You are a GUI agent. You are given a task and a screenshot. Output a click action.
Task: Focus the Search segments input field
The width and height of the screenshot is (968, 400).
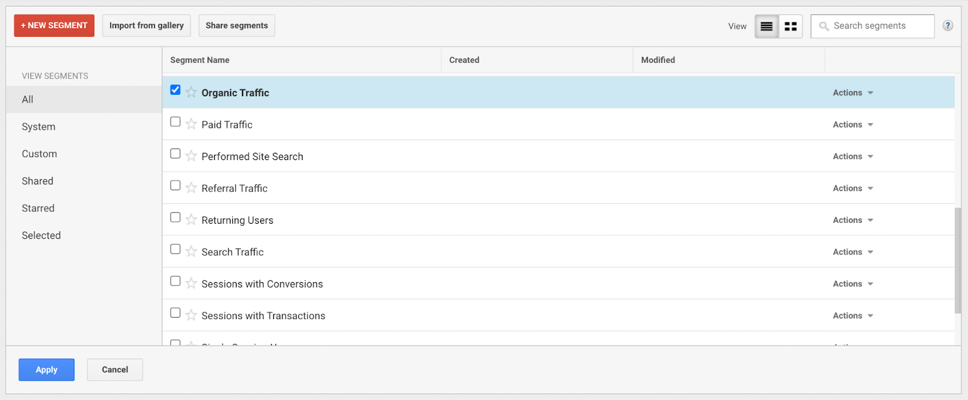[x=872, y=26]
